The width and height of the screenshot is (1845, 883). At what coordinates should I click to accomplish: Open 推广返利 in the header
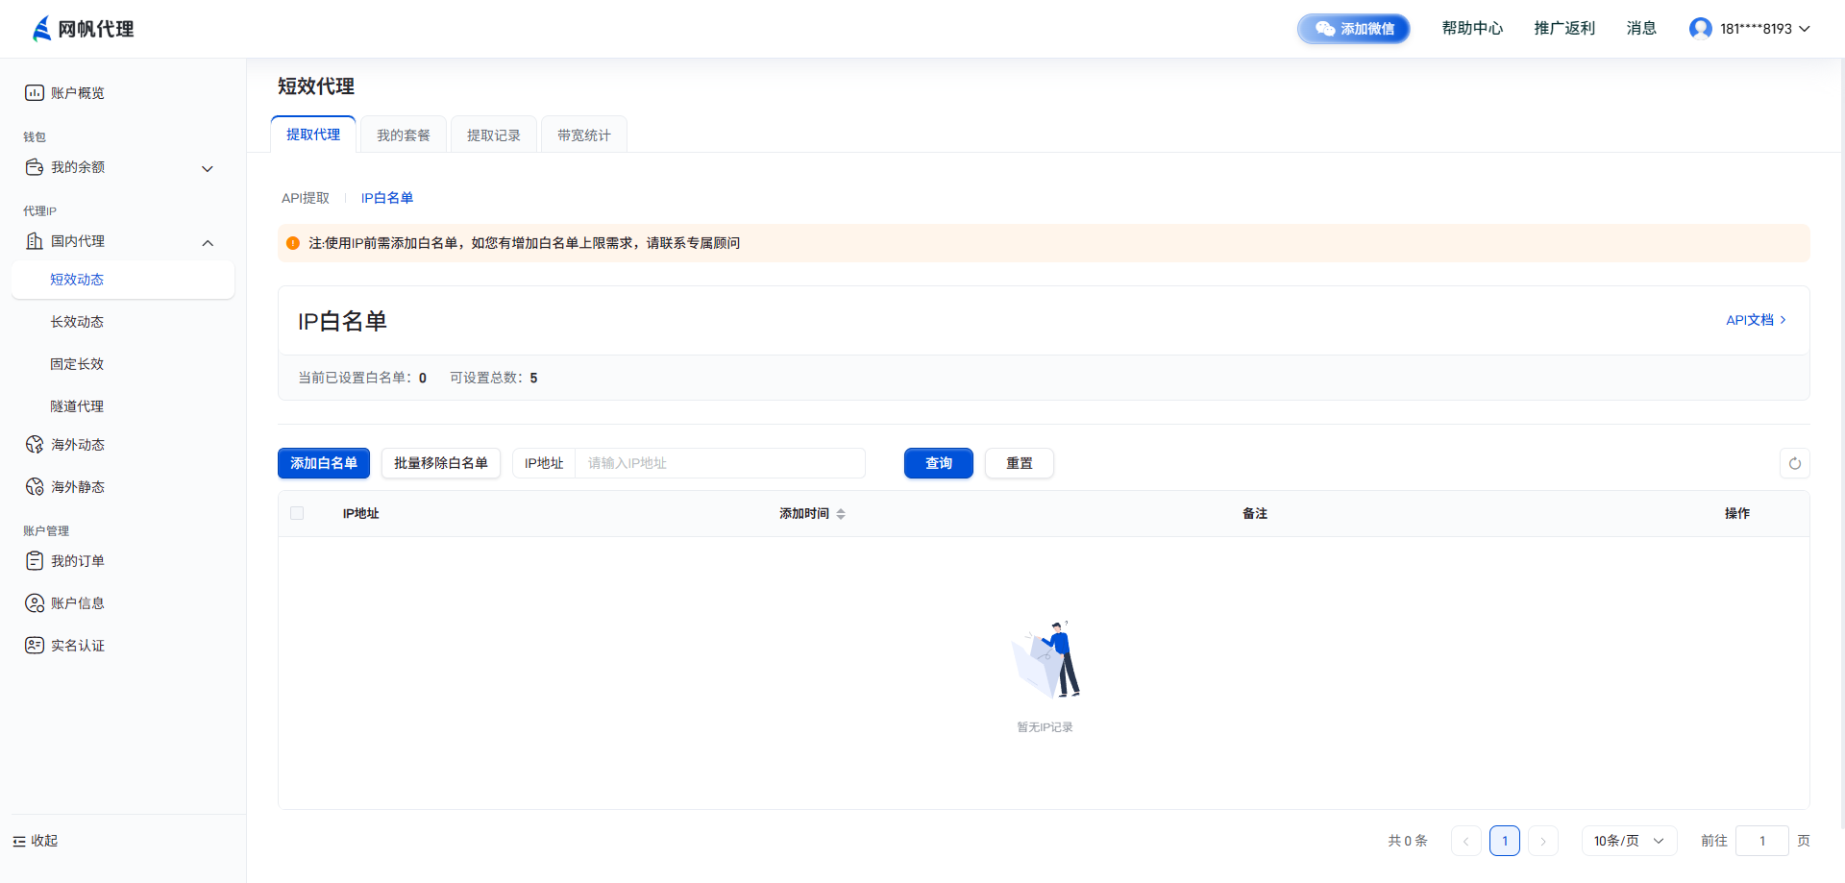point(1564,29)
